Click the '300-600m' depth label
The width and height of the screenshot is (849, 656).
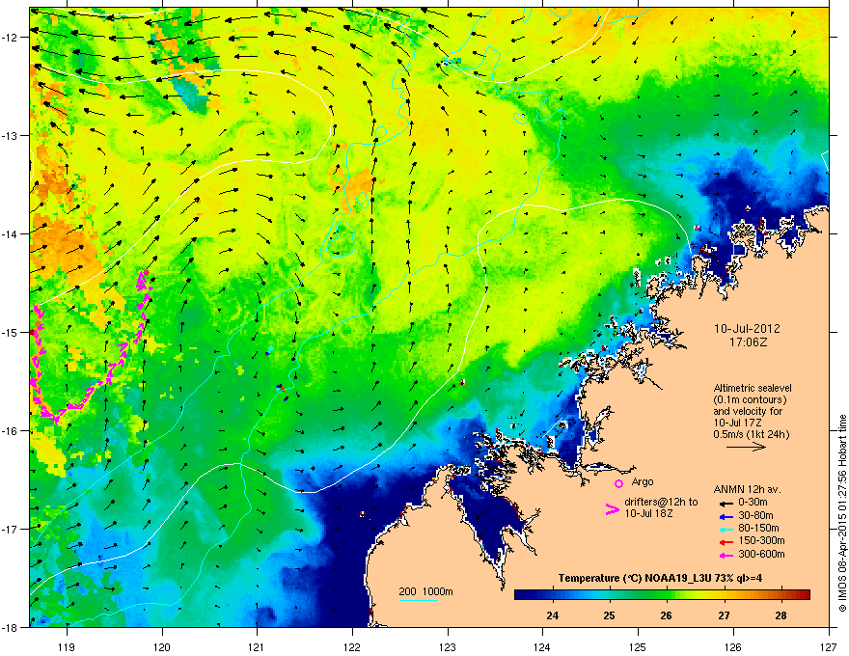coord(761,554)
